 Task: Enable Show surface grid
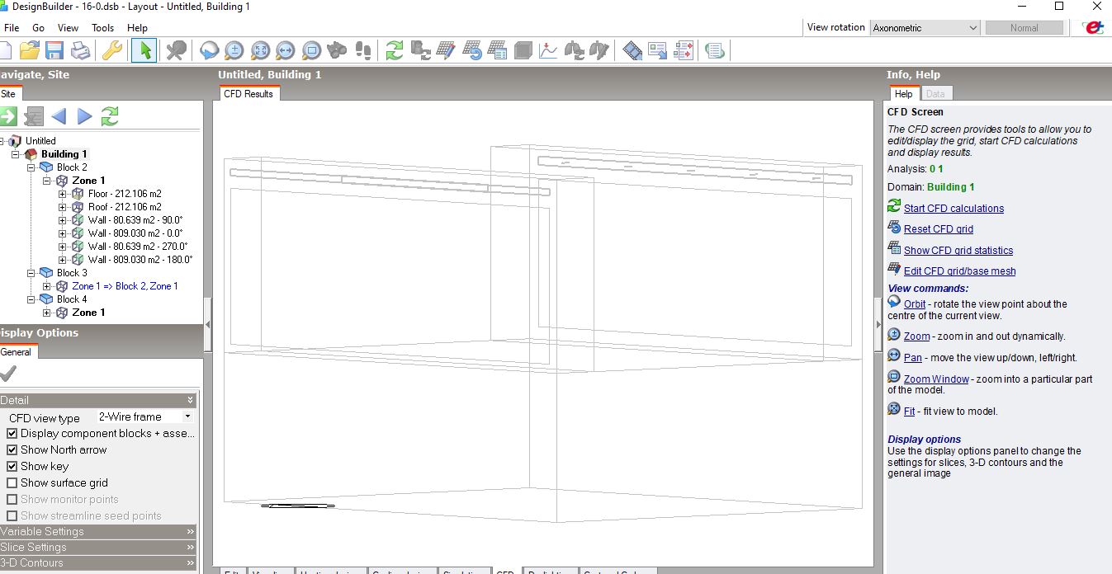(x=12, y=482)
